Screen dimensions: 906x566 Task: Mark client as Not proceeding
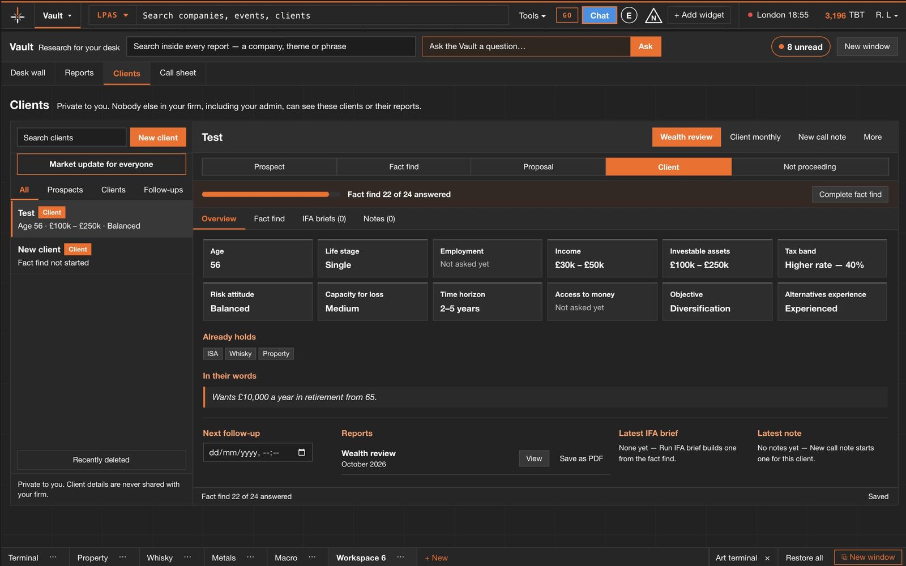click(810, 167)
